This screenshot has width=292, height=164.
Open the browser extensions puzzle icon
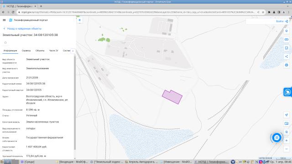(269, 12)
